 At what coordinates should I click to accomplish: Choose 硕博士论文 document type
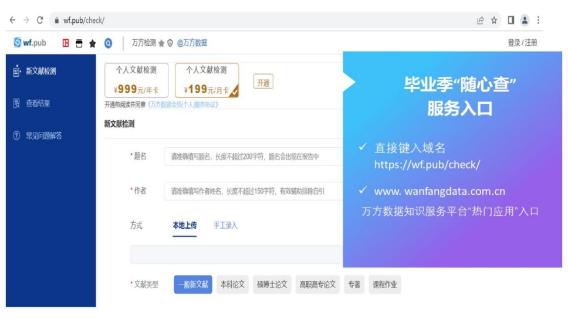click(272, 284)
